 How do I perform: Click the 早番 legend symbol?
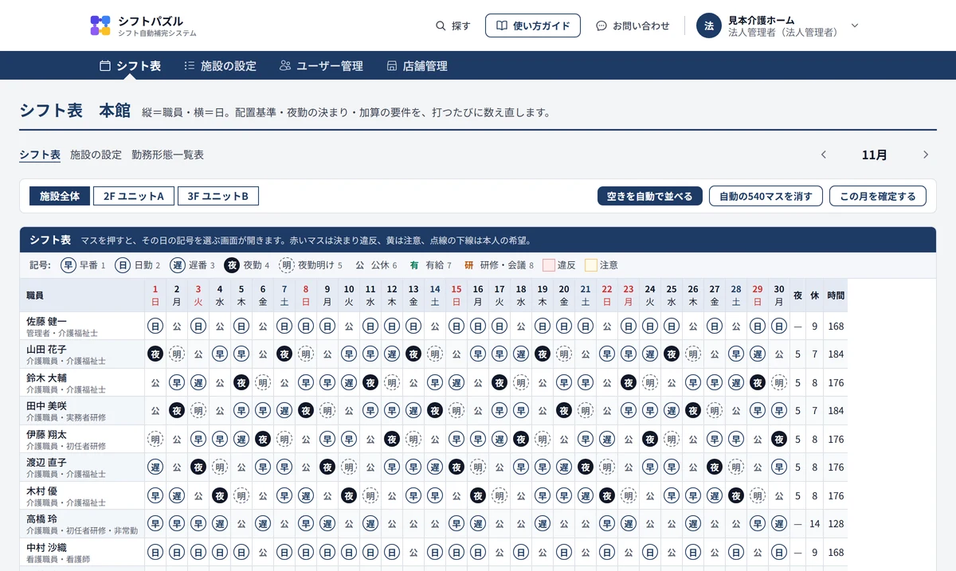[69, 265]
